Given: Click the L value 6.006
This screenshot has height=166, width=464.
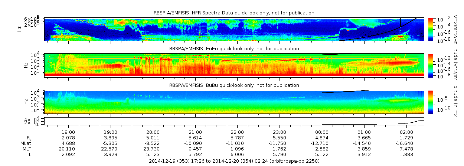Looking at the screenshot, I should click(x=238, y=154).
